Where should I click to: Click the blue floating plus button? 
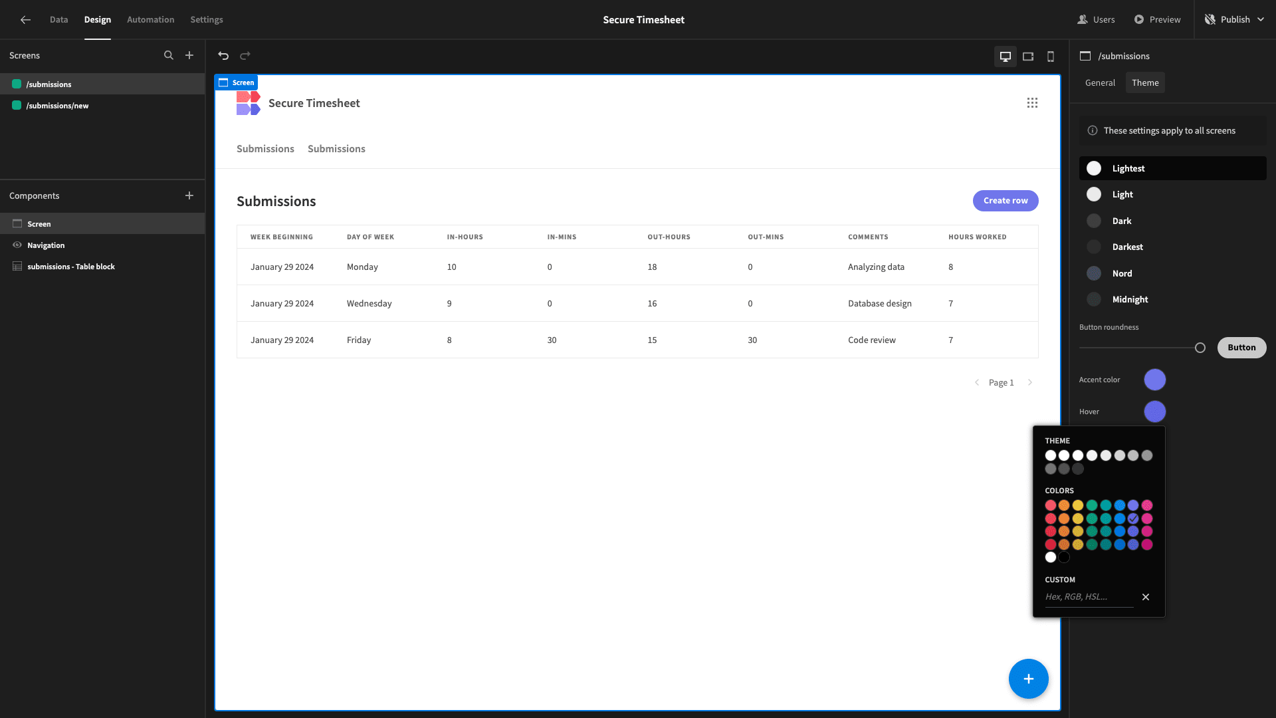click(1028, 679)
